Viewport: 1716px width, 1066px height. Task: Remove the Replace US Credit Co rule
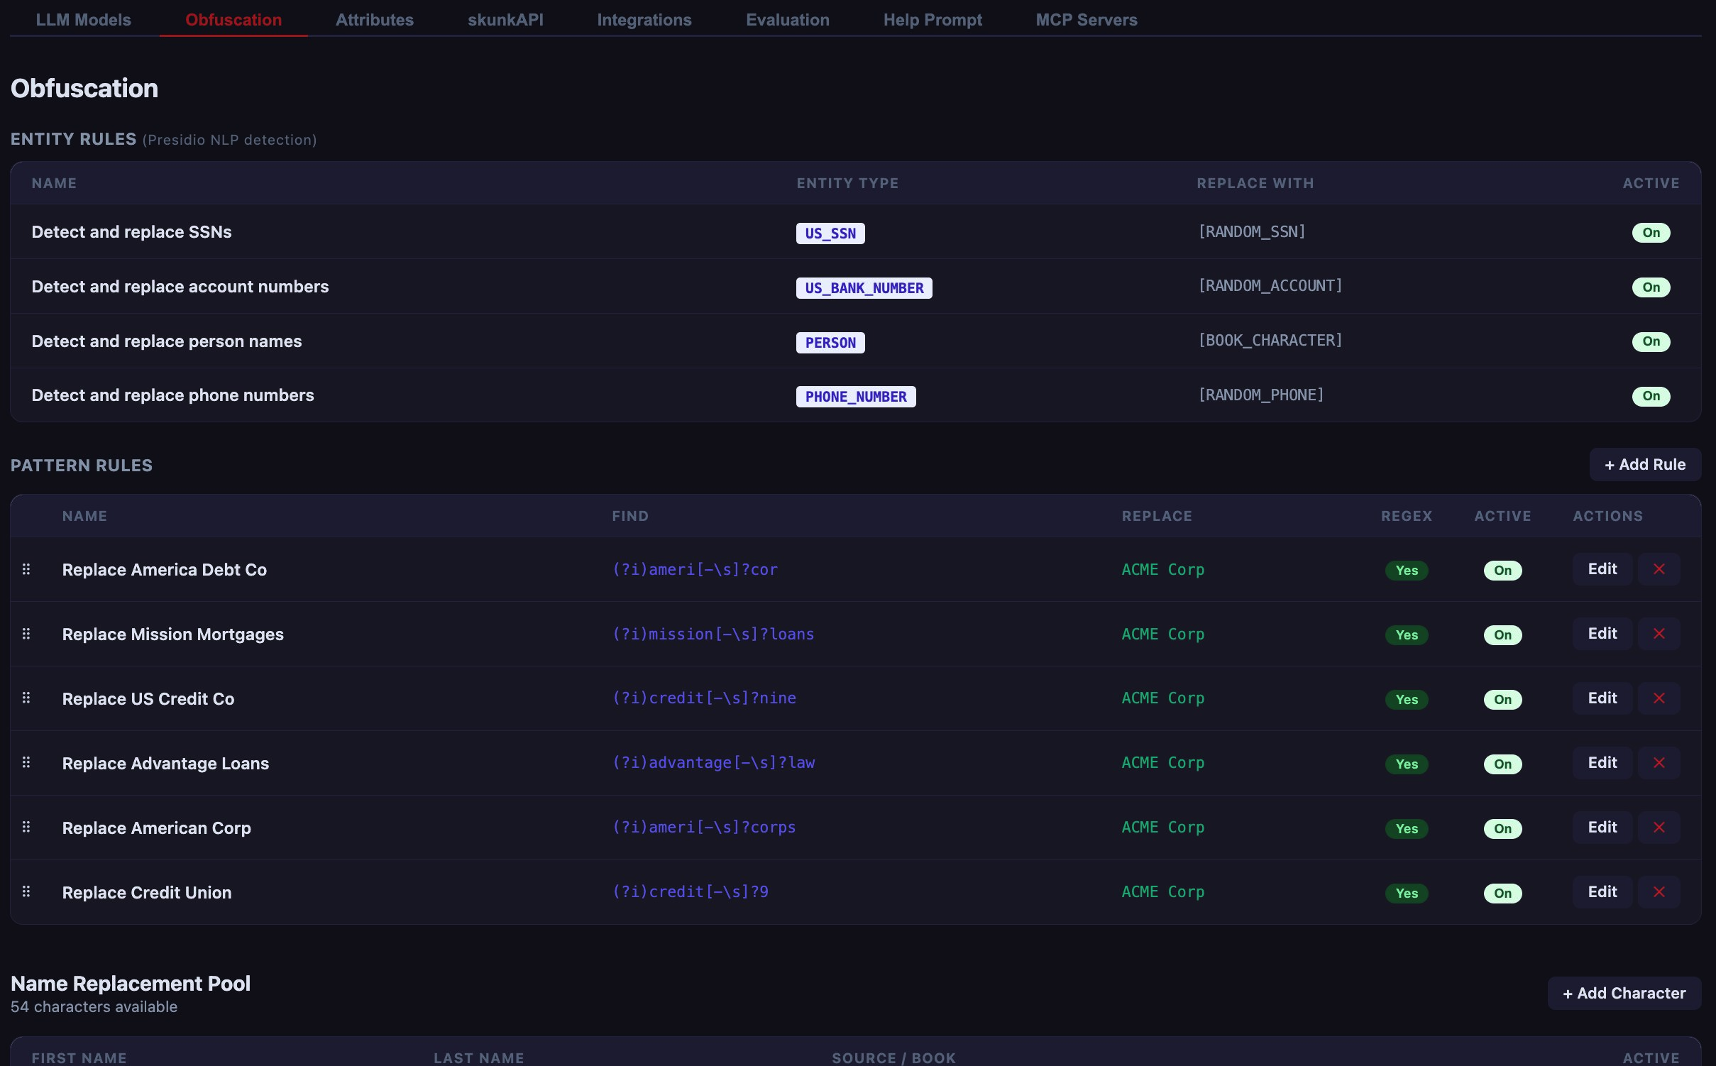[x=1659, y=698]
